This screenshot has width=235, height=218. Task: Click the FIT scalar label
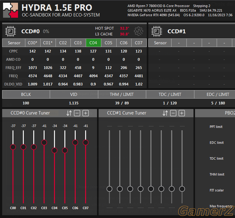pyautogui.click(x=217, y=190)
